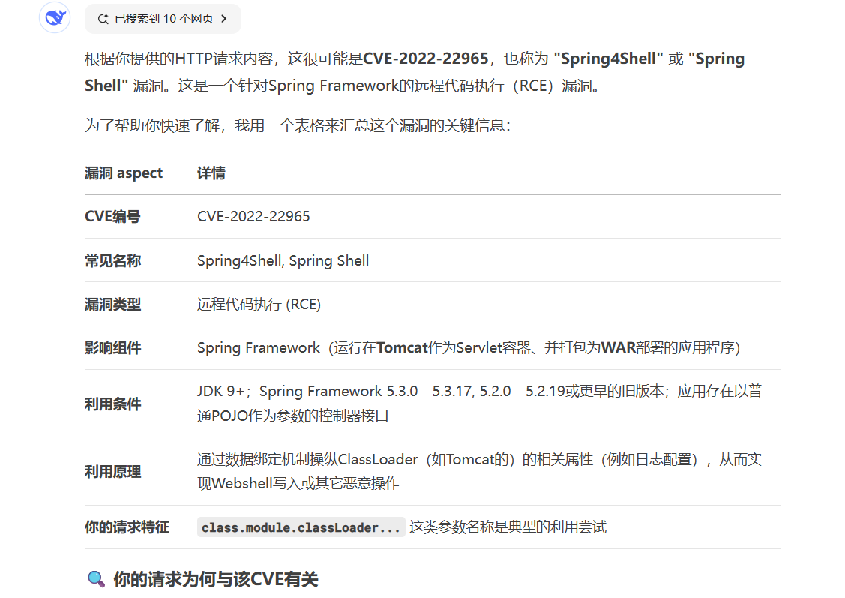This screenshot has height=598, width=845.
Task: Click the cell 'Spring4Shell, Spring Shell'
Action: 283,261
